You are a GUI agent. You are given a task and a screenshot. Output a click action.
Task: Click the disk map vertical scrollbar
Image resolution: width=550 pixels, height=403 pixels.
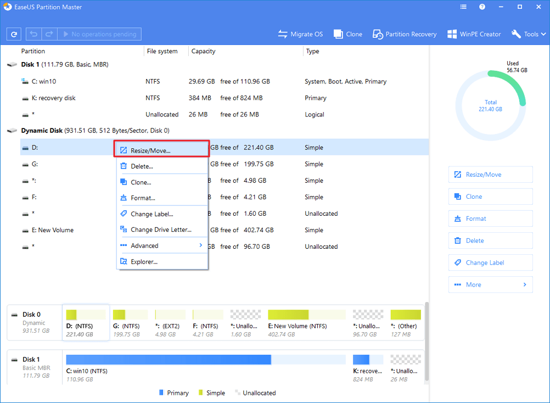pos(426,342)
